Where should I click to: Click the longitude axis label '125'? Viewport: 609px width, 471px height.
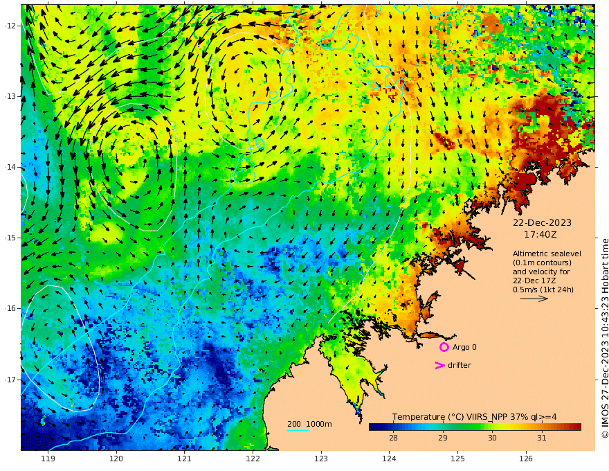pyautogui.click(x=457, y=459)
